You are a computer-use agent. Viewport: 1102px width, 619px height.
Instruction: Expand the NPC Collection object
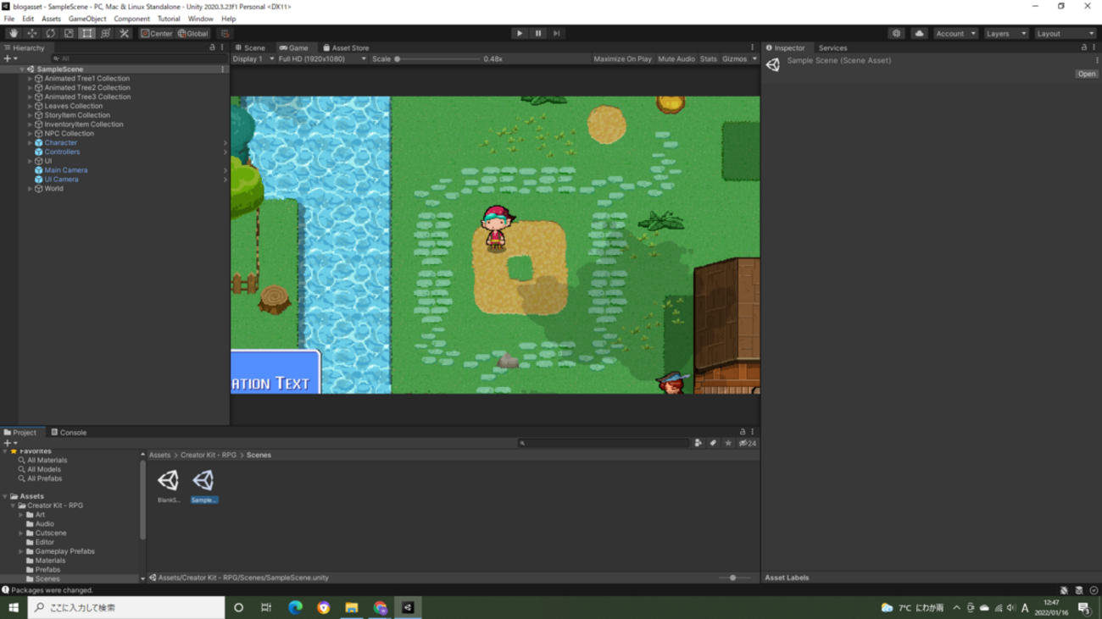[x=31, y=134]
